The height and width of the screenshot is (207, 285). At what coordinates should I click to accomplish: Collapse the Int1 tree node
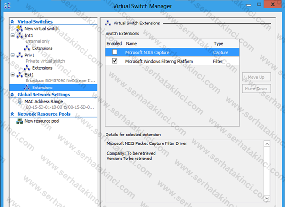[13, 35]
